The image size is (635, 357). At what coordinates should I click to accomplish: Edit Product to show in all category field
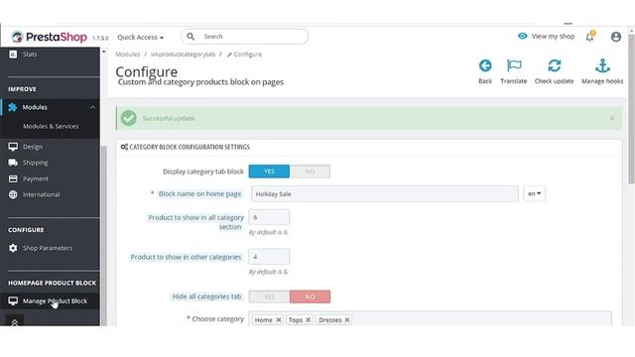tap(269, 217)
